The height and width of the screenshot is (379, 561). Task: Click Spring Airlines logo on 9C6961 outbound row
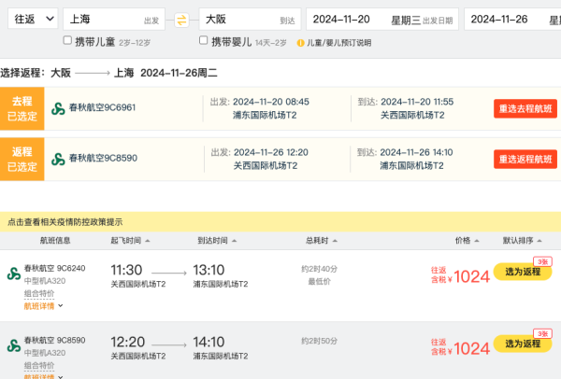tap(58, 108)
